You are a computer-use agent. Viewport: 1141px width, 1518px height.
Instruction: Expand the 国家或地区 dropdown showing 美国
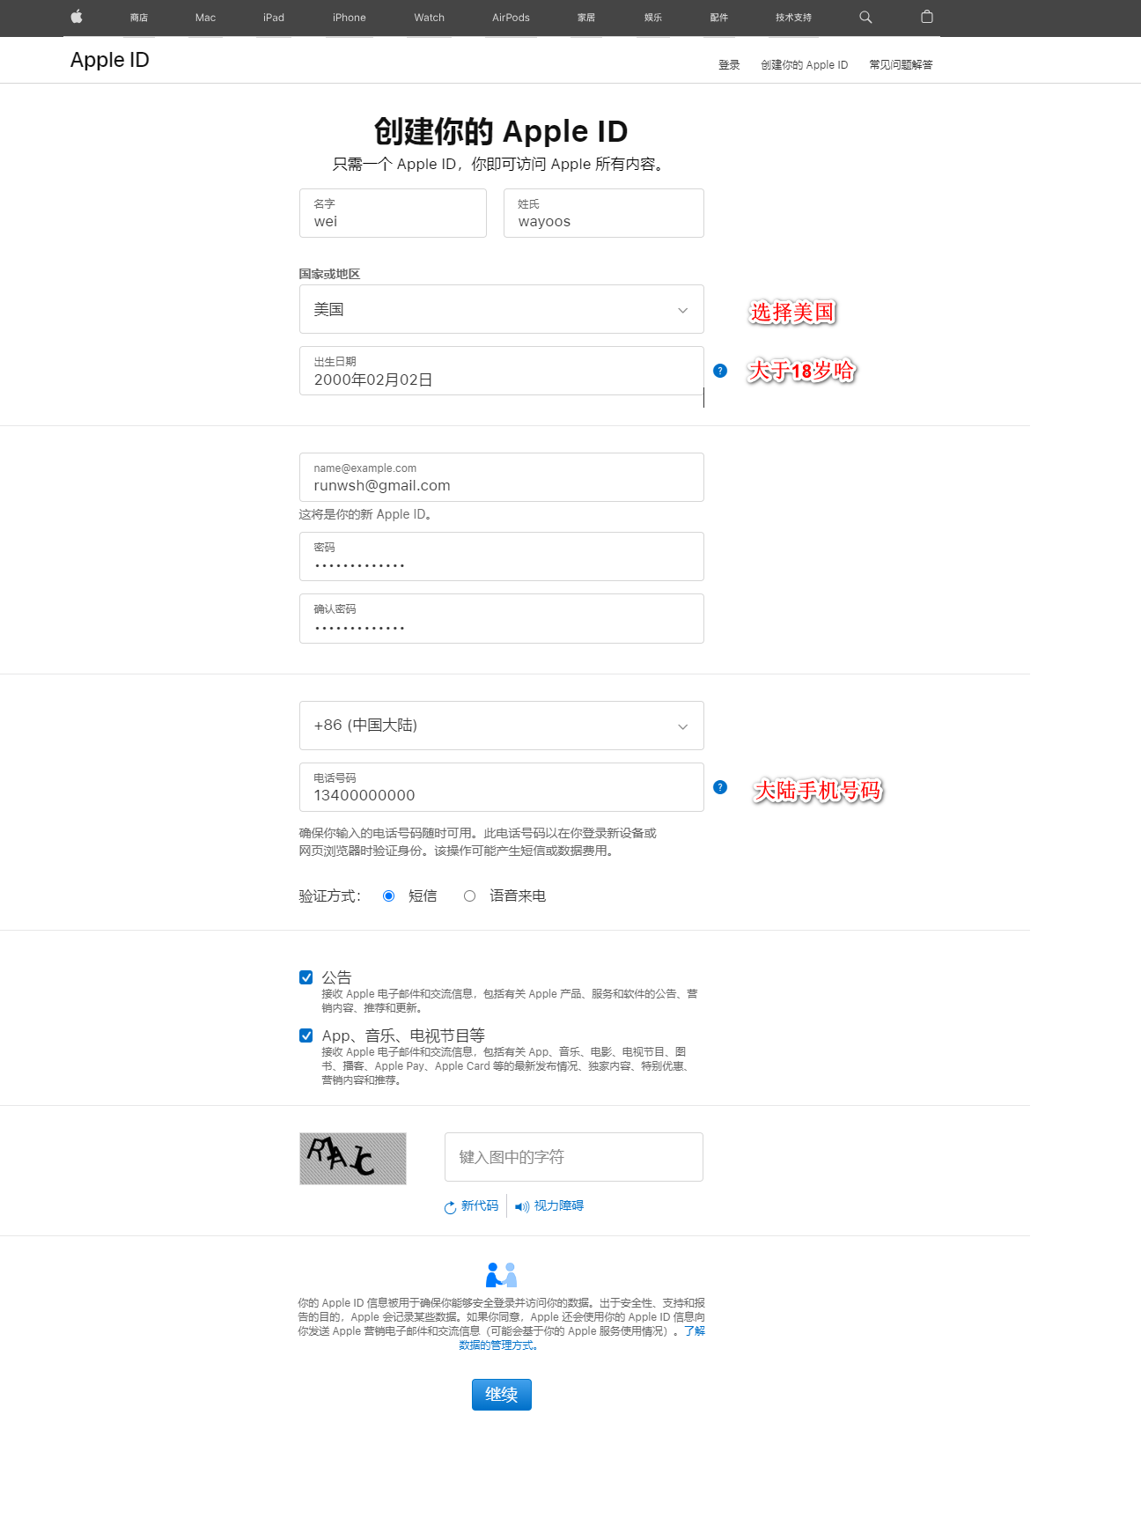tap(502, 309)
